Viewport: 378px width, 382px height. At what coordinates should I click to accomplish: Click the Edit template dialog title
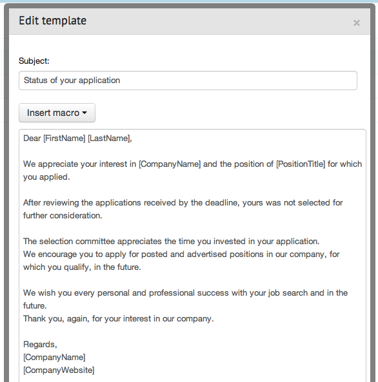coord(52,21)
